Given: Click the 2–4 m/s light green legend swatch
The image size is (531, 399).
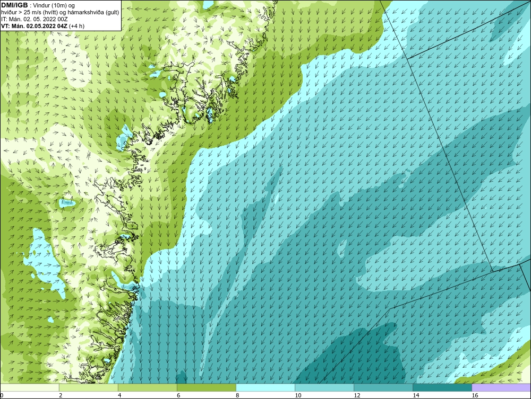Looking at the screenshot, I should coord(89,387).
